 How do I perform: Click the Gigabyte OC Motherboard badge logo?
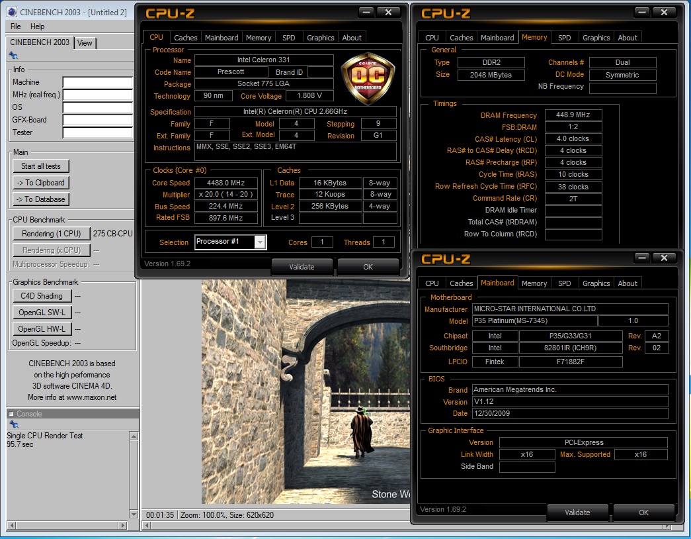tap(368, 78)
